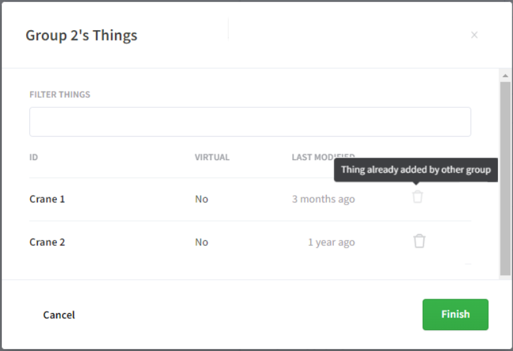Click the Virtual value for Crane 1
Viewport: 513px width, 351px height.
201,199
